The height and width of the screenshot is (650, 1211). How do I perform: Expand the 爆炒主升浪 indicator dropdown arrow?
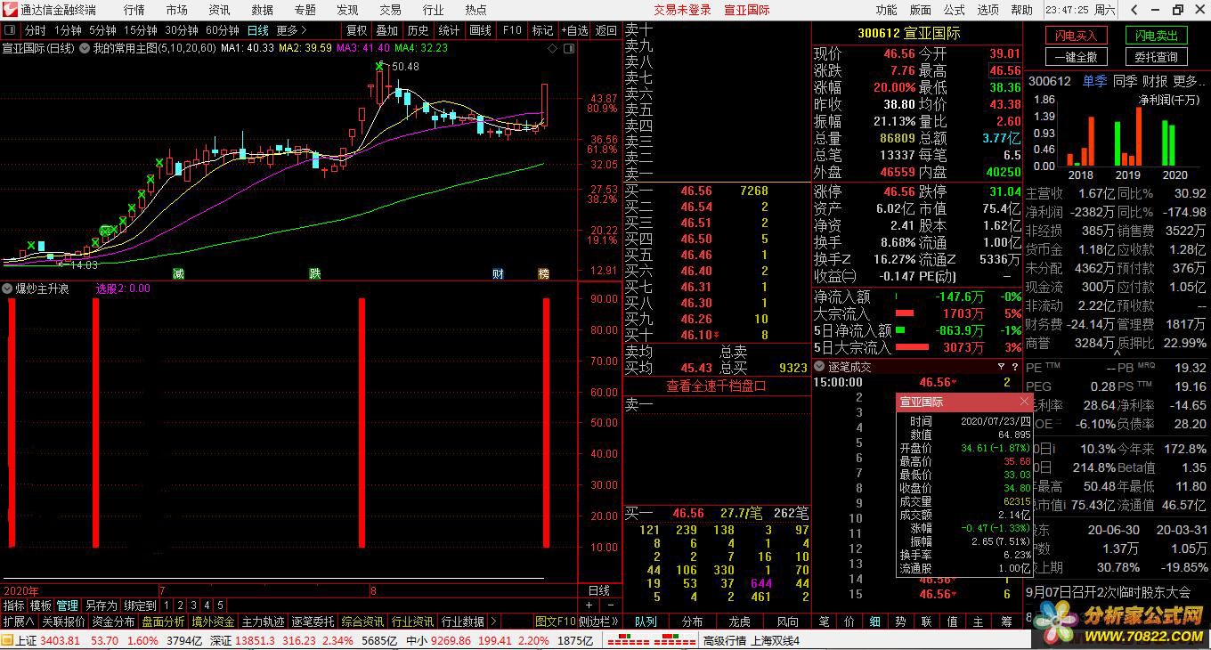pos(7,288)
